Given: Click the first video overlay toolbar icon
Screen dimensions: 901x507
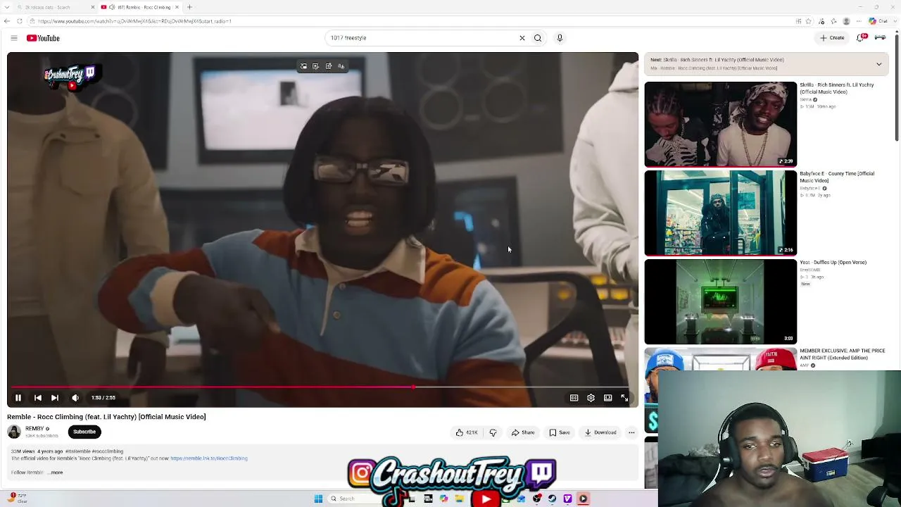Looking at the screenshot, I should 303,66.
